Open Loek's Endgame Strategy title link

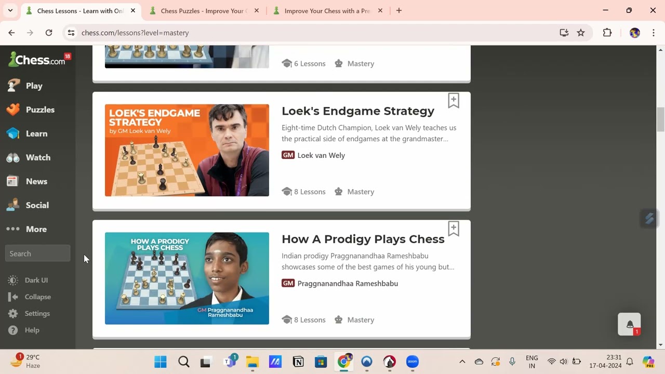pyautogui.click(x=358, y=111)
